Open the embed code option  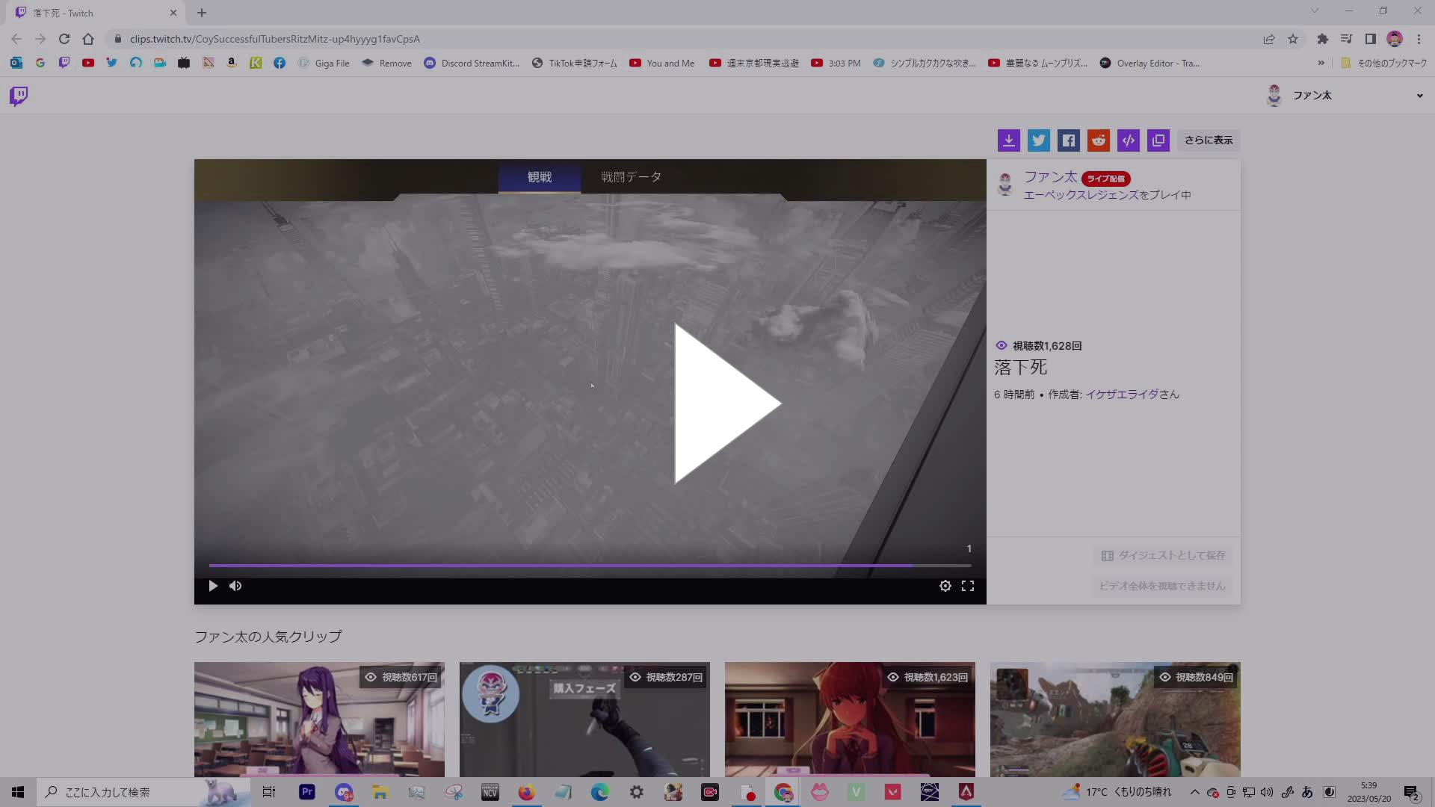(x=1128, y=140)
